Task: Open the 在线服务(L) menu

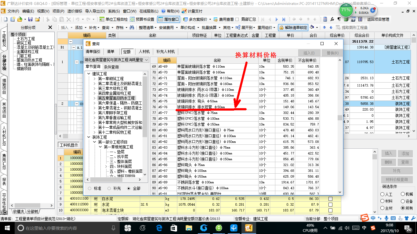Action: tap(149, 11)
